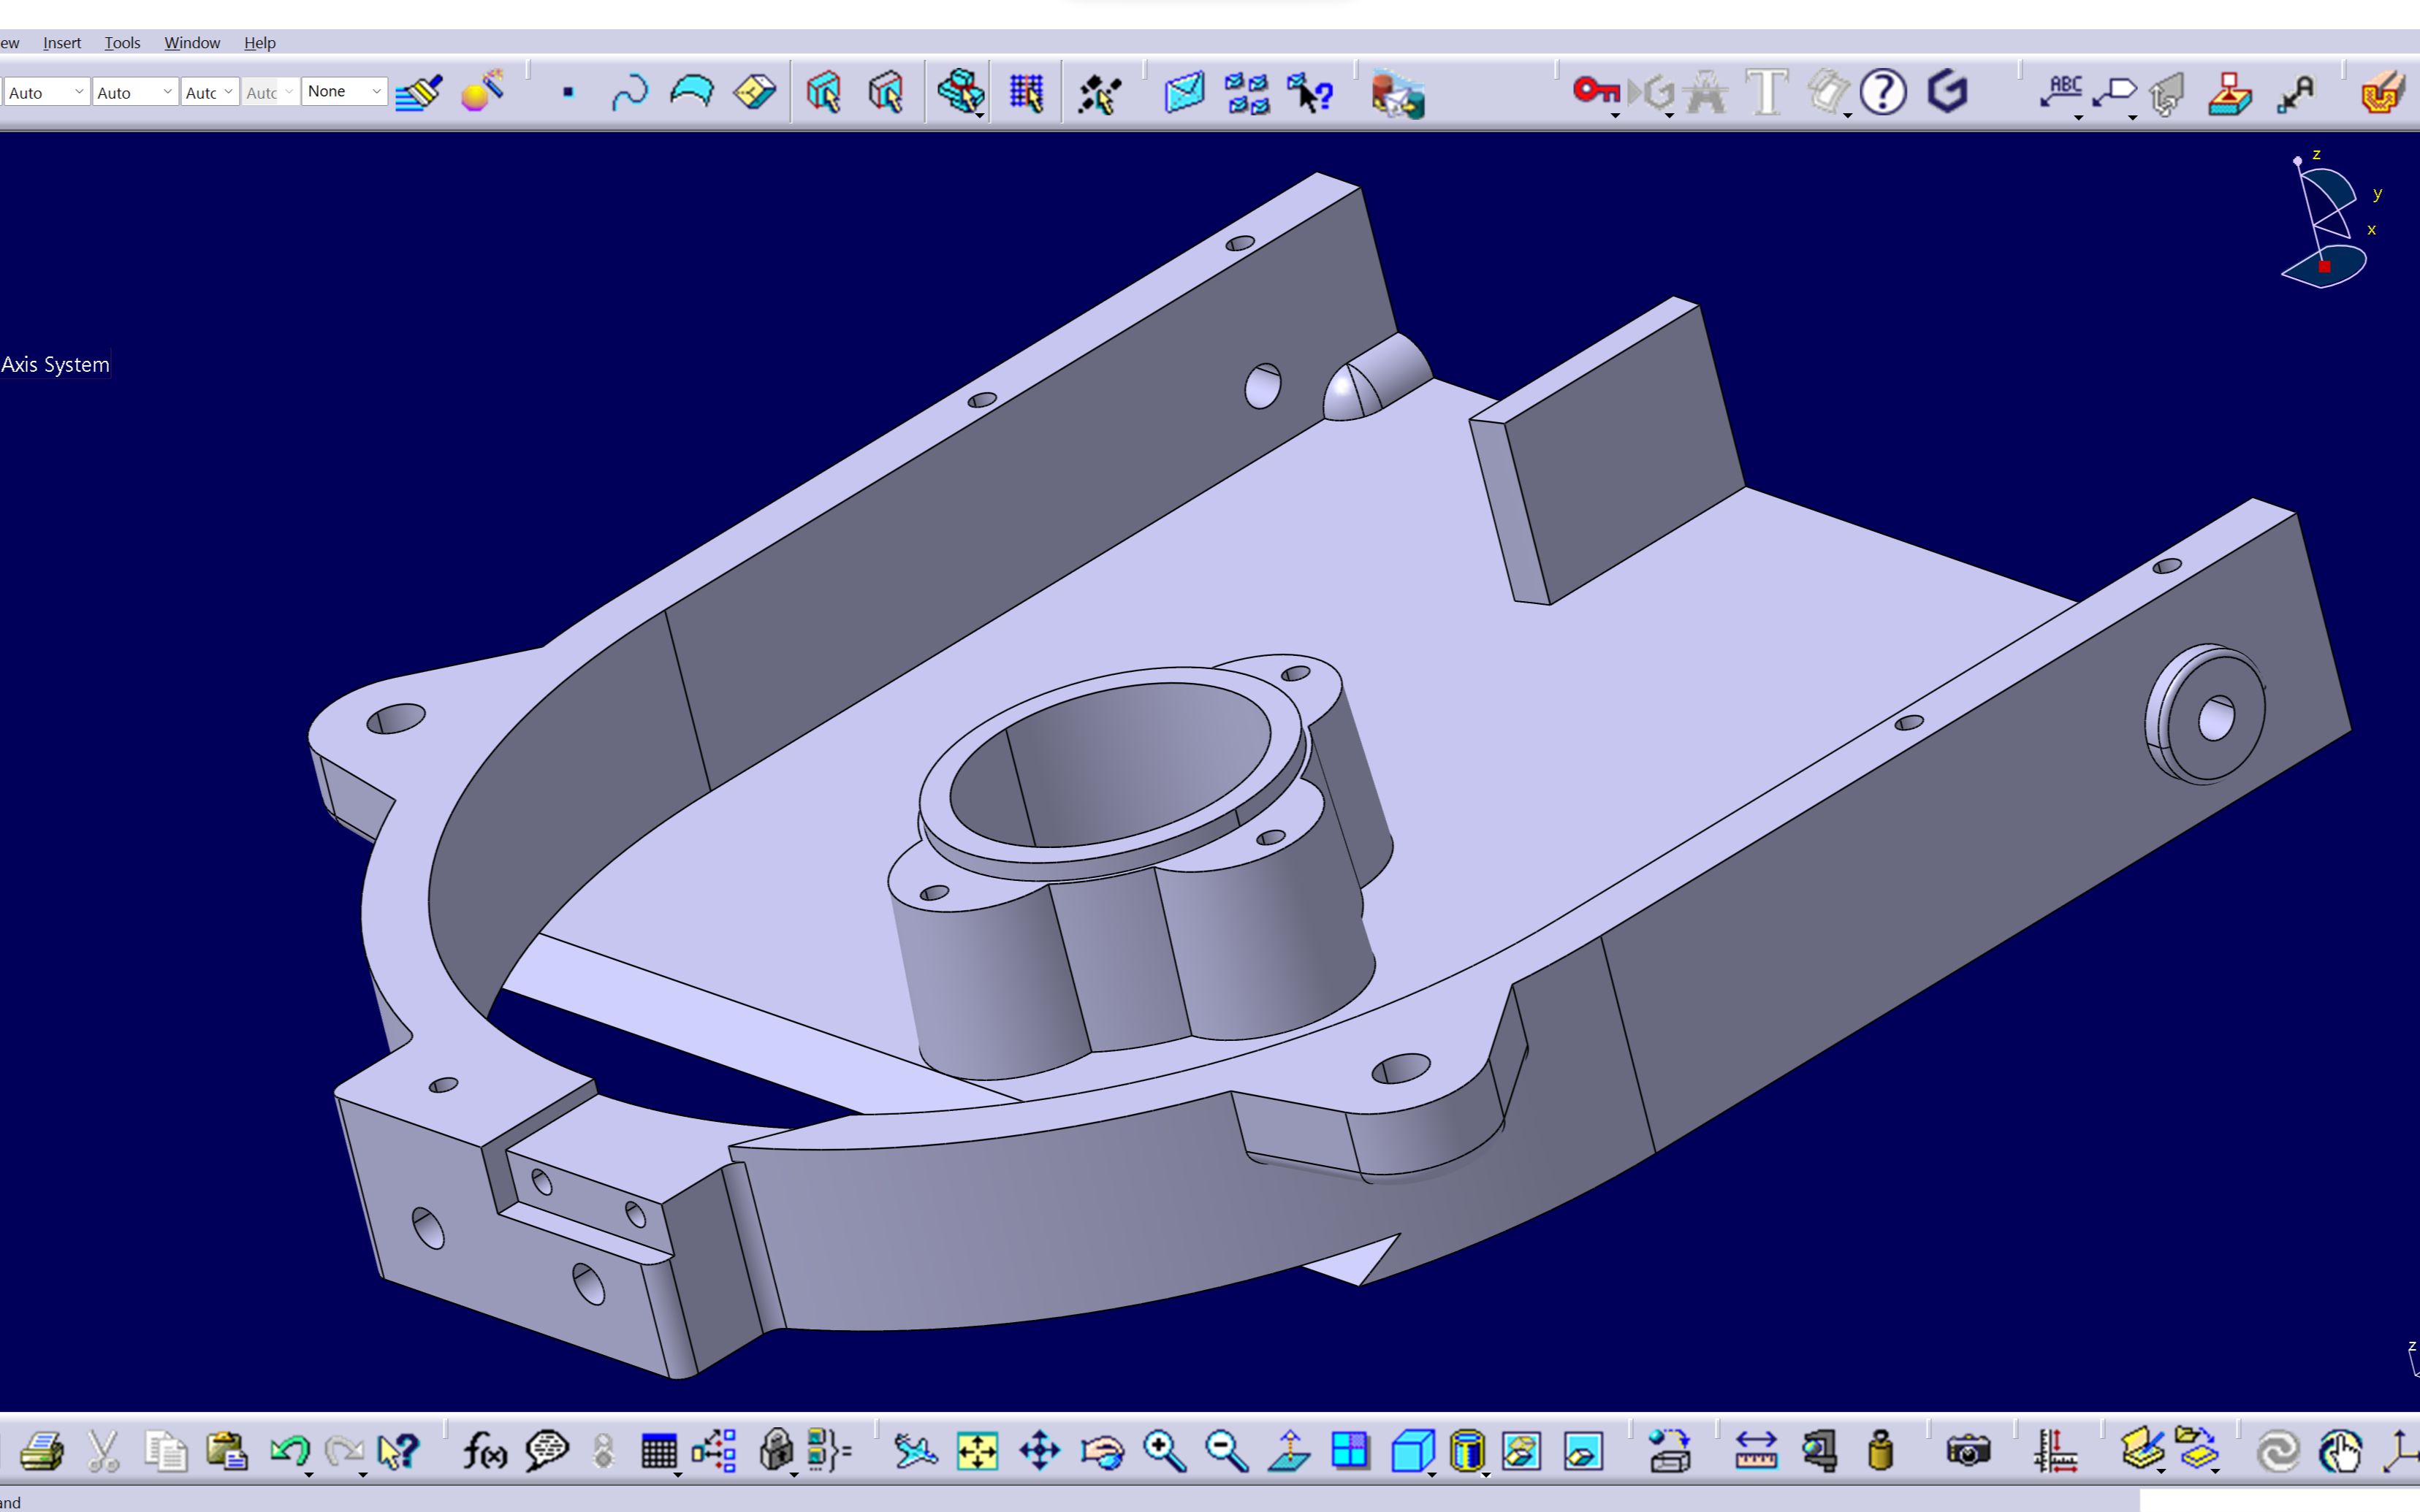The image size is (2420, 1512).
Task: Click the Formula f(x) icon
Action: (484, 1450)
